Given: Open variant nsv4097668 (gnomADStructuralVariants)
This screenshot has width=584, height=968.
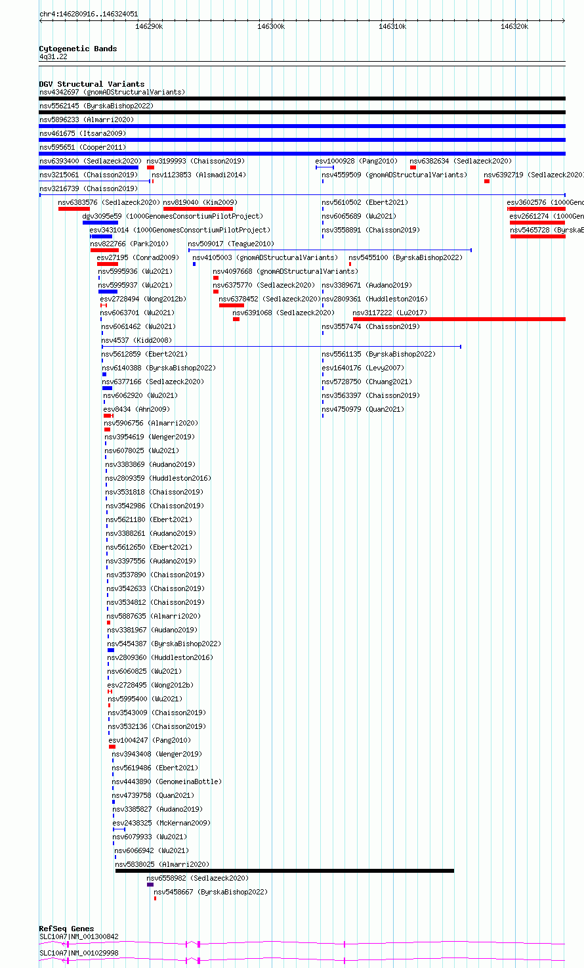Looking at the screenshot, I should [x=285, y=271].
